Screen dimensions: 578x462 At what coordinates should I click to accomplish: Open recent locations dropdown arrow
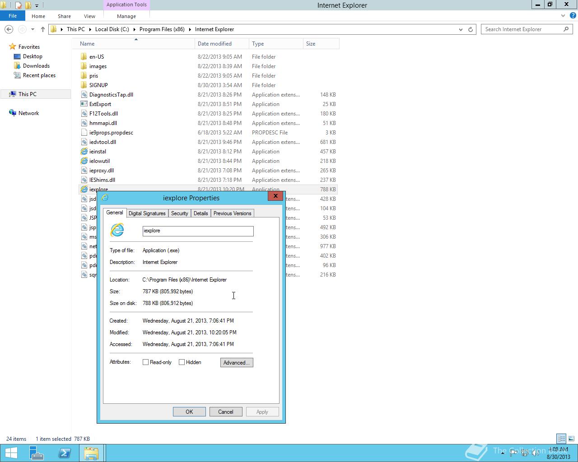point(33,29)
